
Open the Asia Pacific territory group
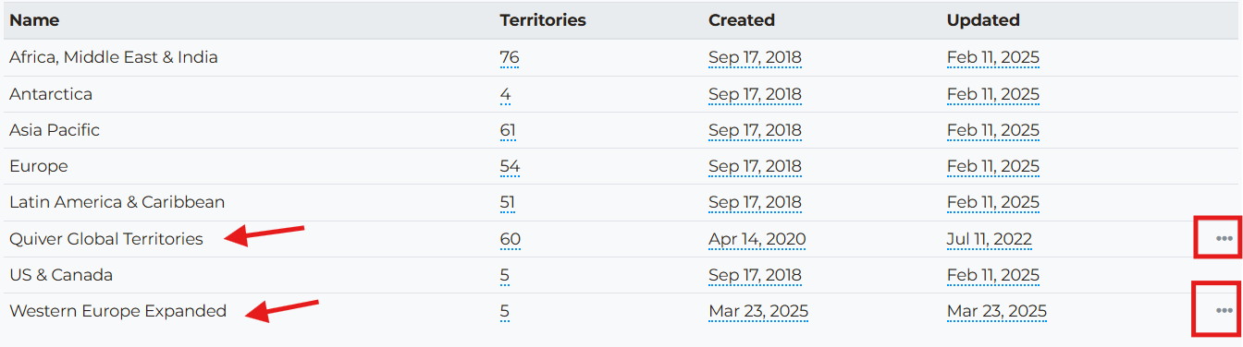coord(55,130)
